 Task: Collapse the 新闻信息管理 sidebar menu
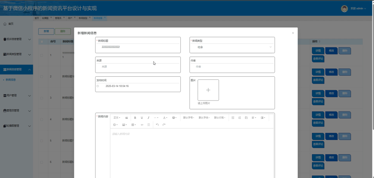[16, 69]
